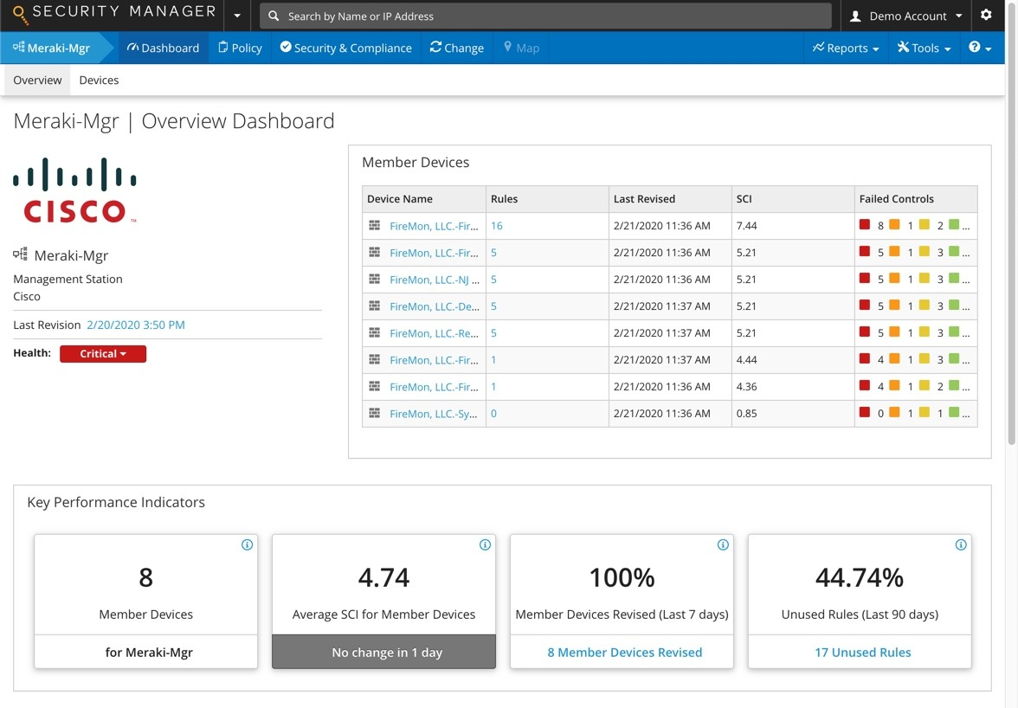This screenshot has height=708, width=1018.
Task: Click the info icon on Average SCI card
Action: [485, 544]
